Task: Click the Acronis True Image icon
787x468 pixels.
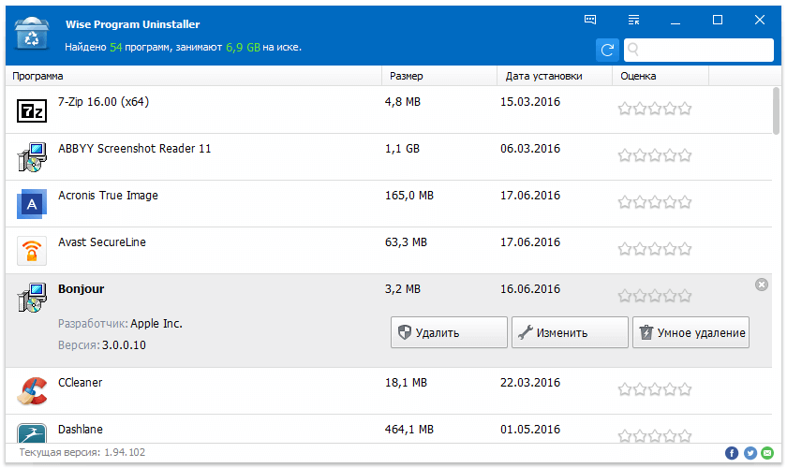Action: [x=32, y=204]
